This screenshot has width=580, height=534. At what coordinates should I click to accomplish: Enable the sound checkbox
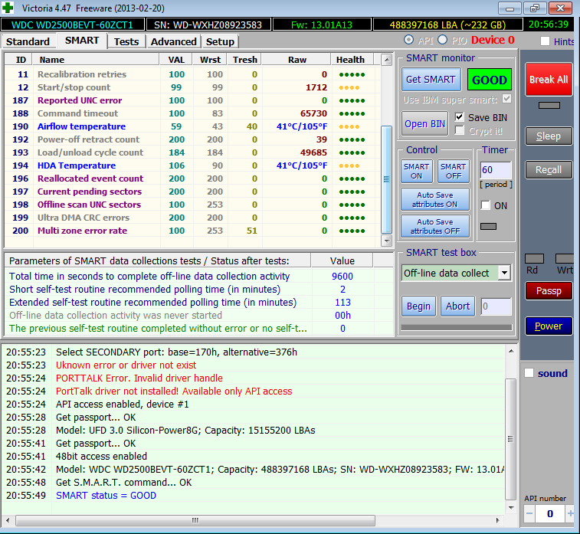[529, 373]
